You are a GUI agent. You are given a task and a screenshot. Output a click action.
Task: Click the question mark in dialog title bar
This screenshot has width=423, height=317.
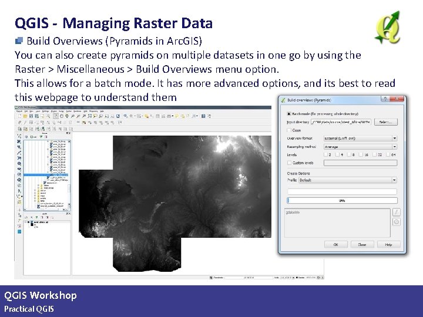tap(385, 99)
